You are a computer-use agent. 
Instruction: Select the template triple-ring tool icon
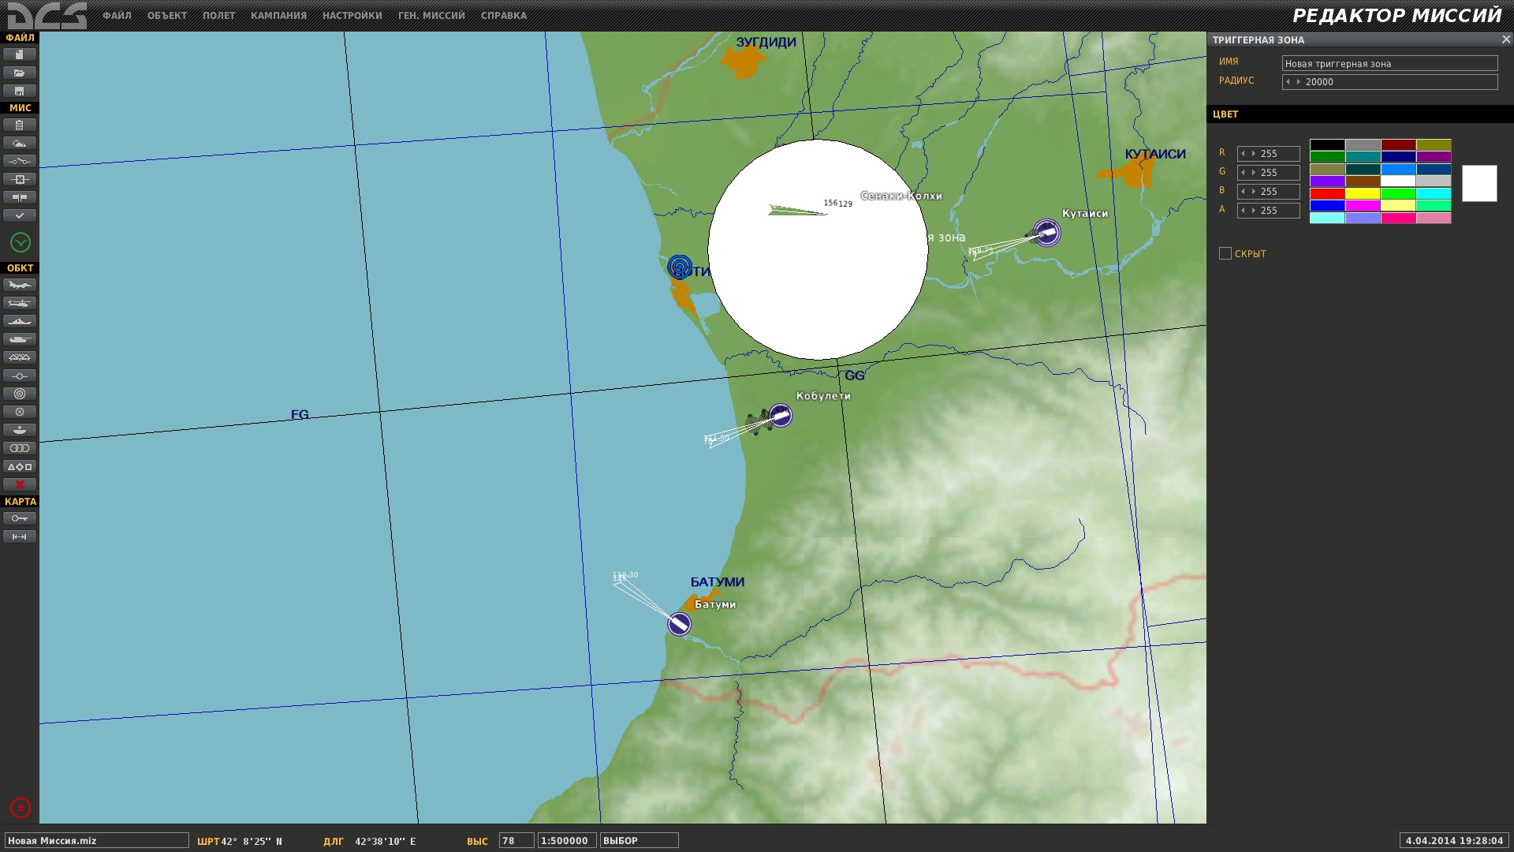coord(20,448)
